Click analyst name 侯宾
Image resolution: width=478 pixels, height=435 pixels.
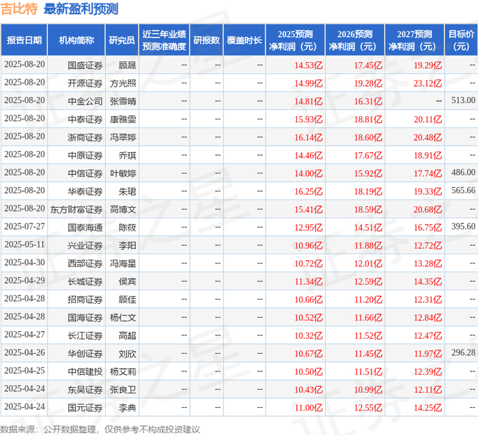point(128,281)
